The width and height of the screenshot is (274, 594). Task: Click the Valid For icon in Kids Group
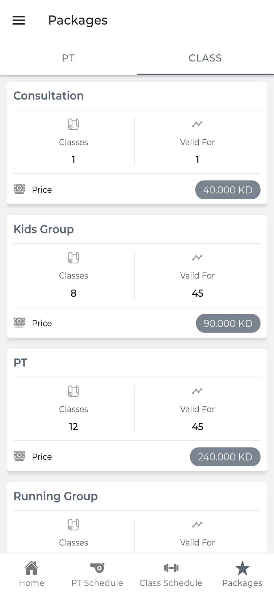click(x=197, y=257)
